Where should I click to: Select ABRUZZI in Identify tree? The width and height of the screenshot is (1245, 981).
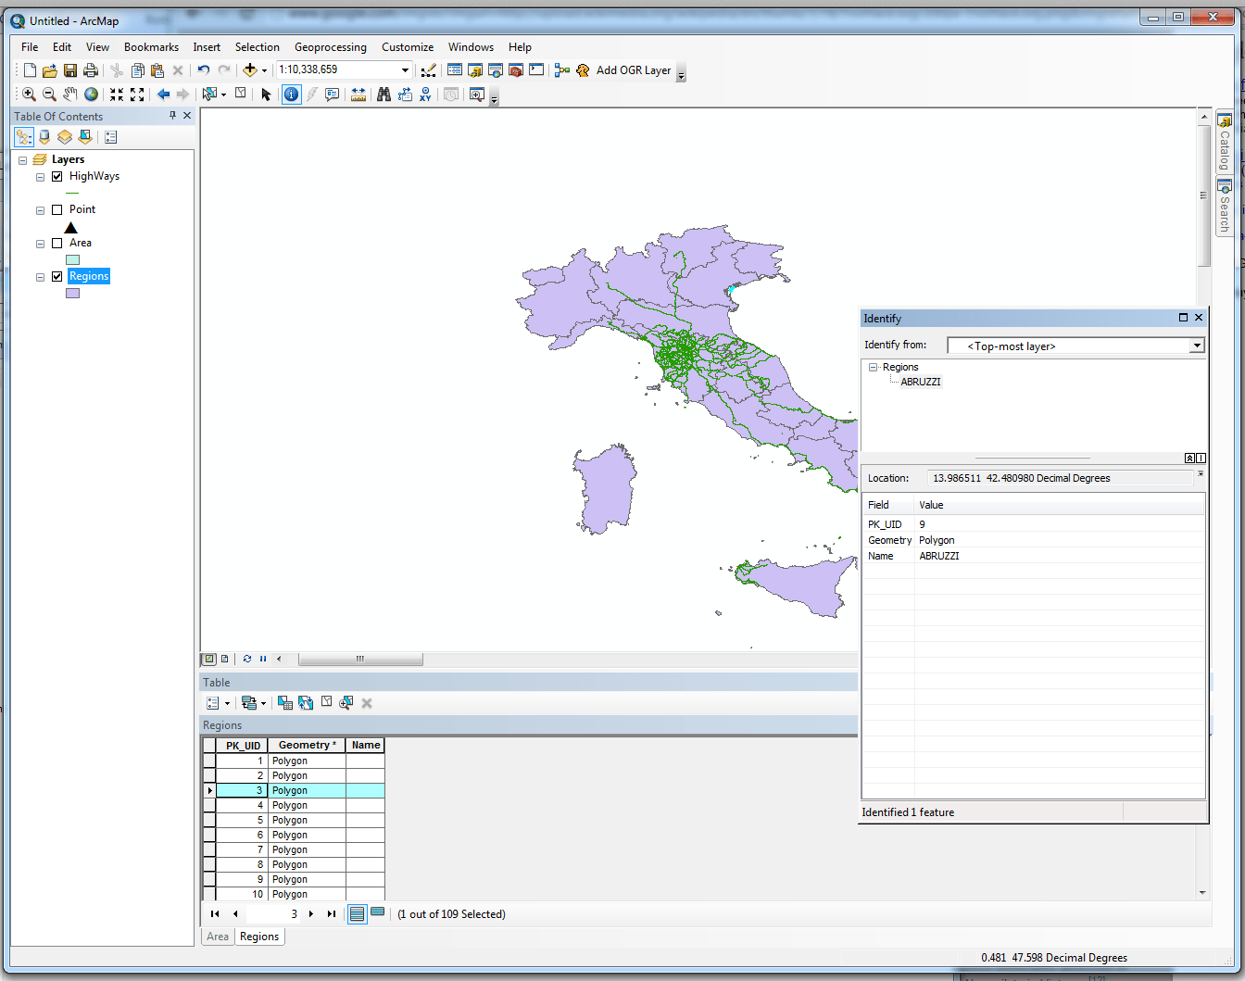coord(921,382)
